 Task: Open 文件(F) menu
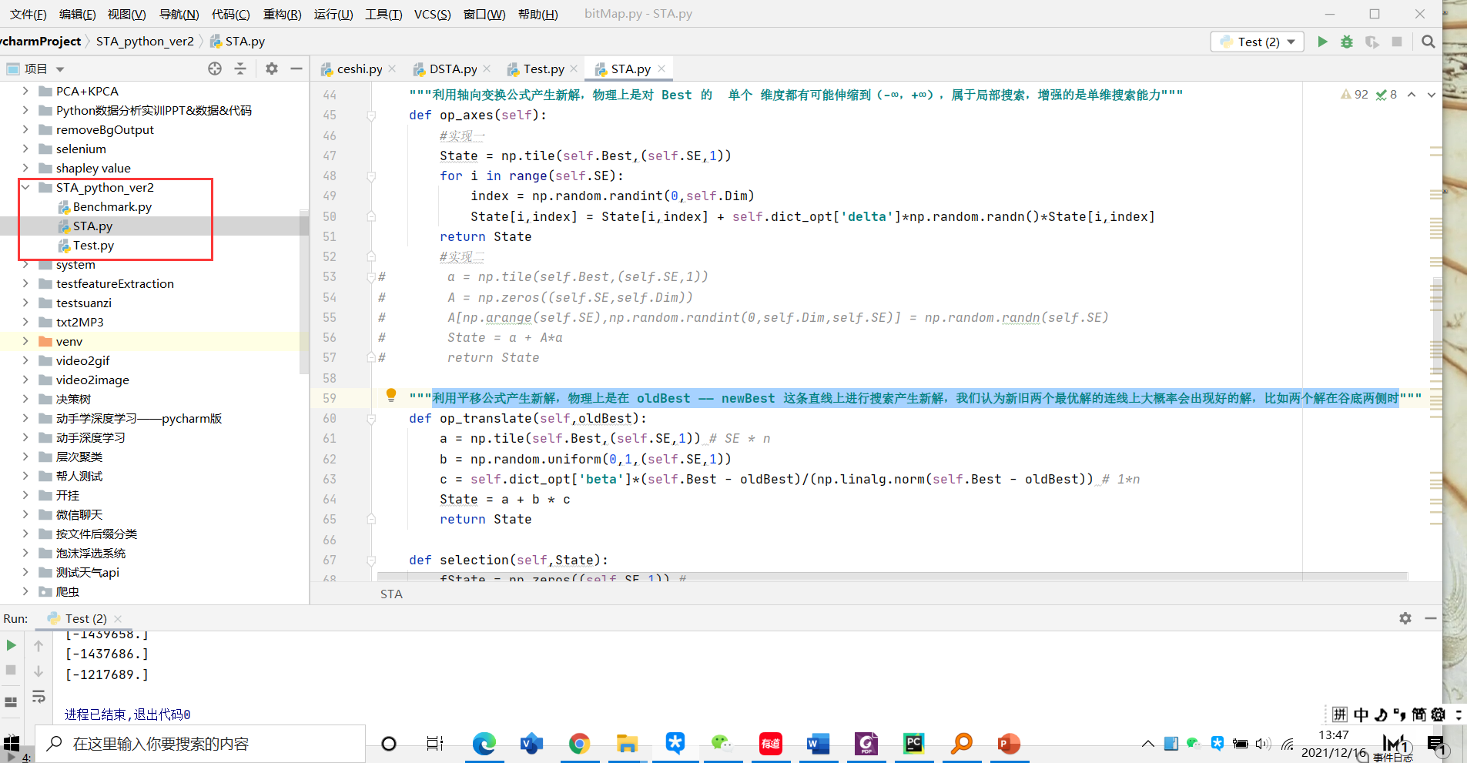point(28,14)
